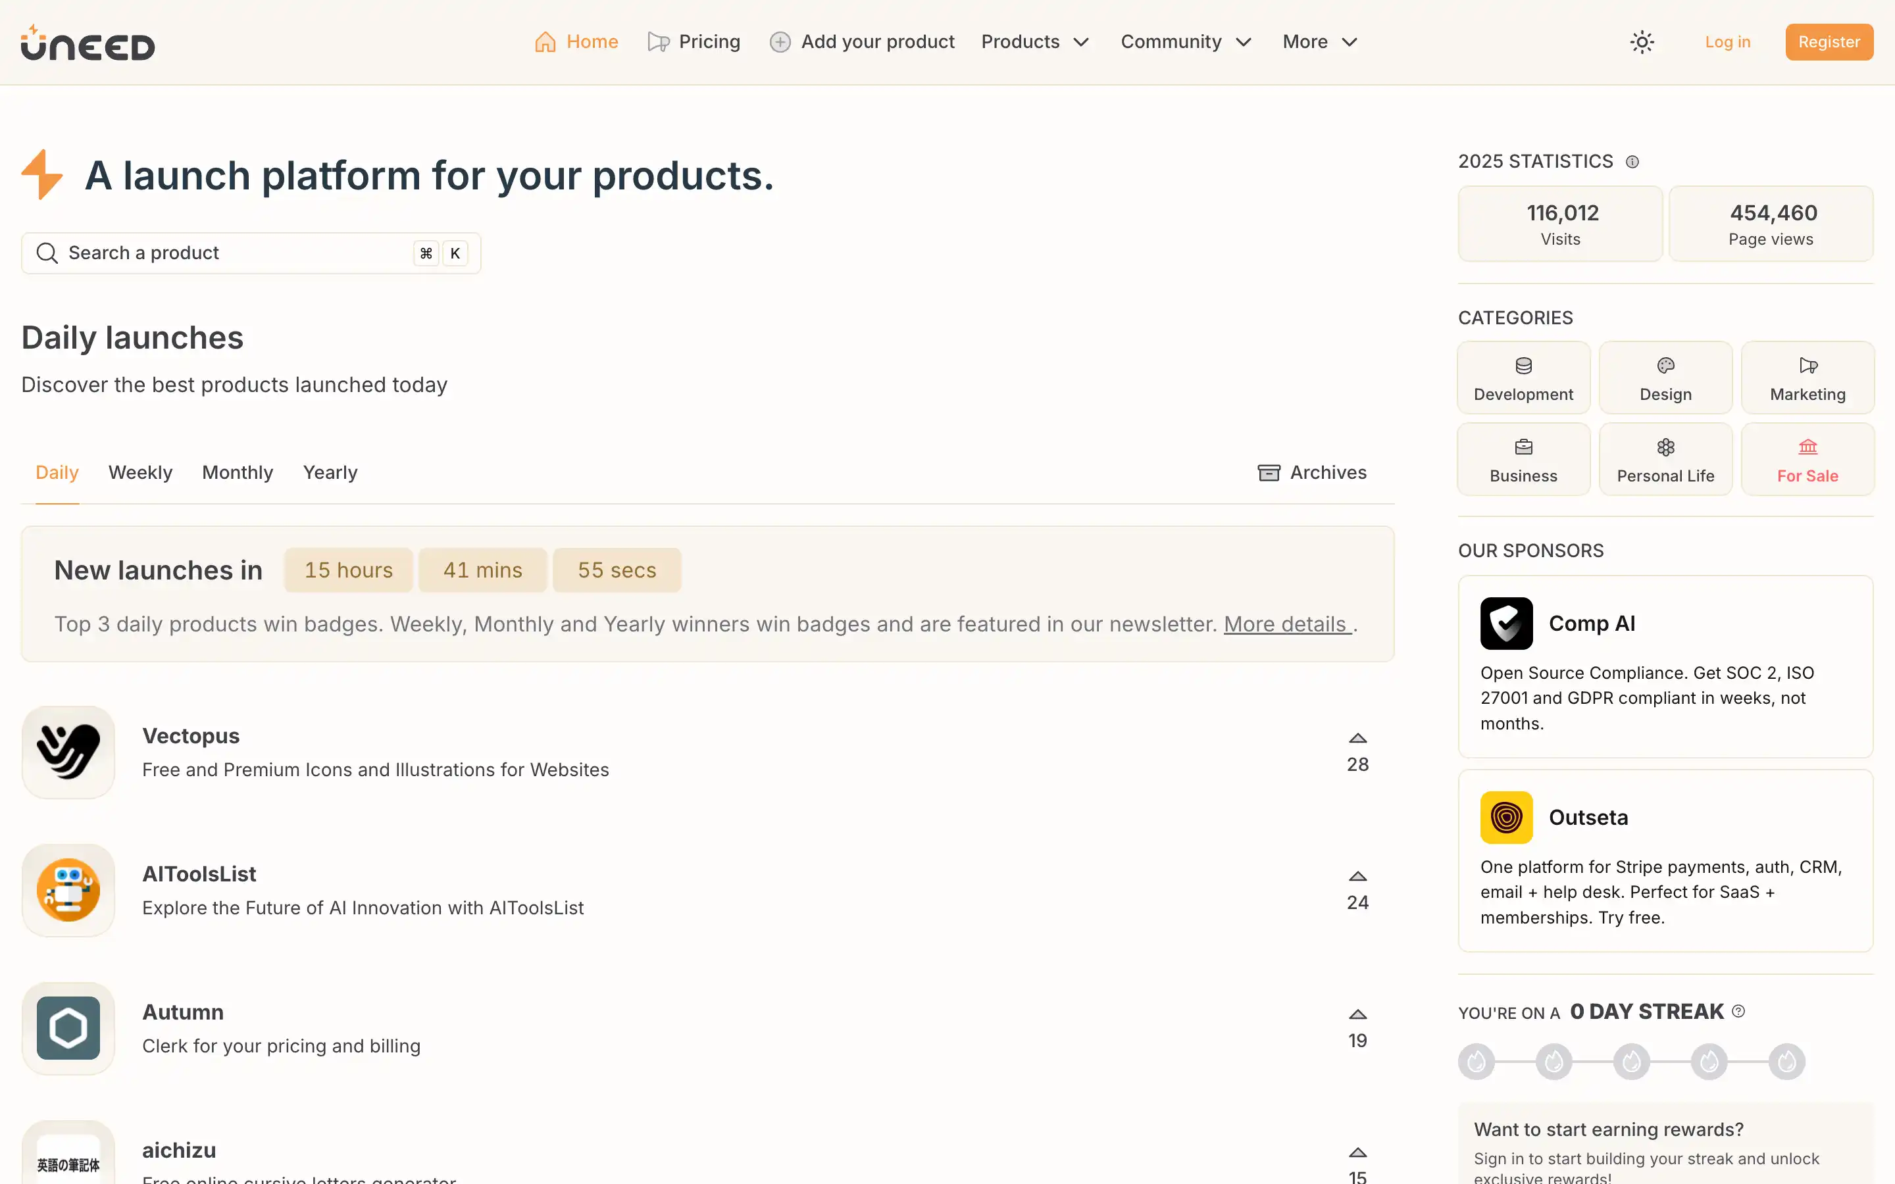The width and height of the screenshot is (1895, 1184).
Task: Upvote AIToolsList using the arrow
Action: point(1358,876)
